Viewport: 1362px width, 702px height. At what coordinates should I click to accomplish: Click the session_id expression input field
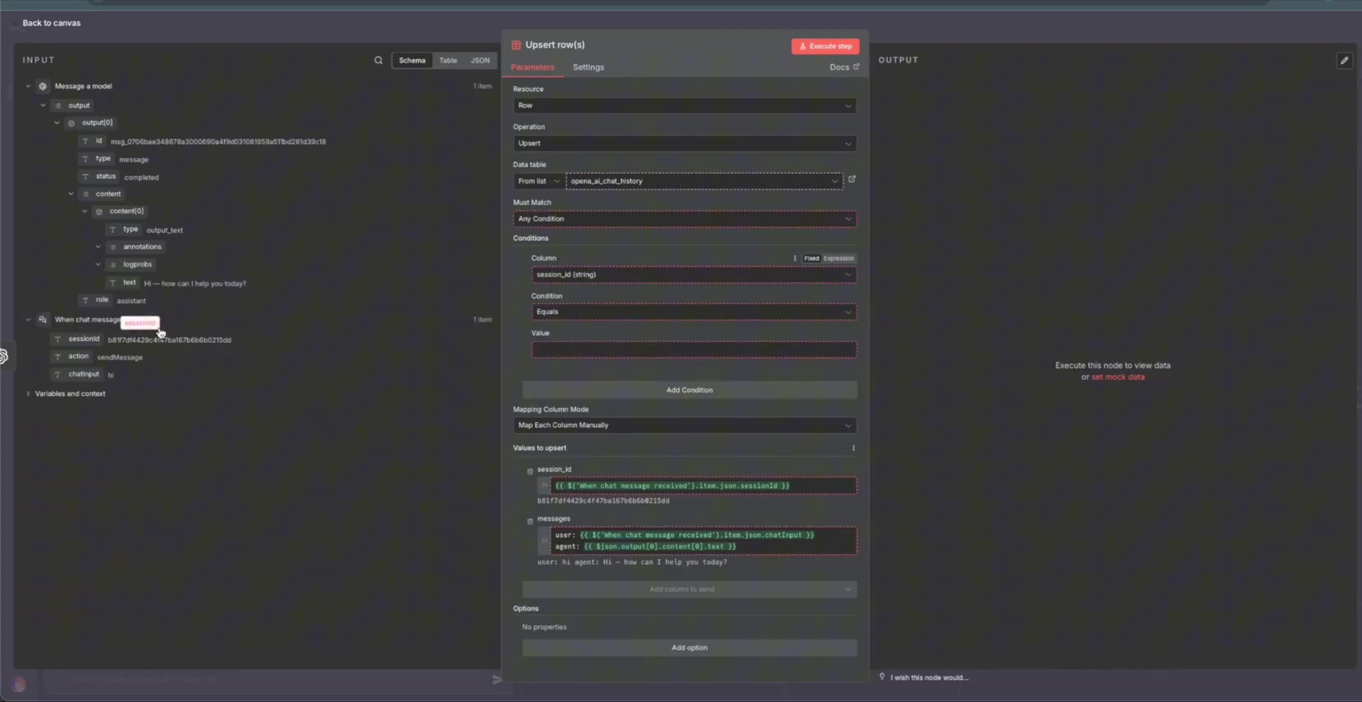pyautogui.click(x=703, y=485)
